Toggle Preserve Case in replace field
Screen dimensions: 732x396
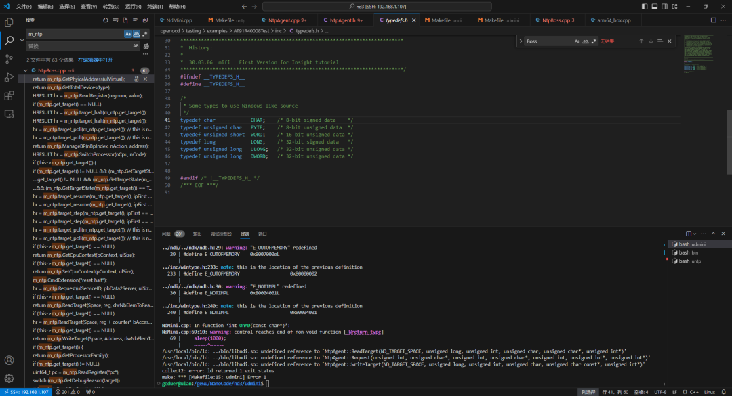(136, 46)
